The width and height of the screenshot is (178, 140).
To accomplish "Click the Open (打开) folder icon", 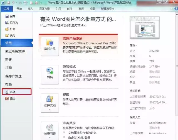I will tap(7, 29).
